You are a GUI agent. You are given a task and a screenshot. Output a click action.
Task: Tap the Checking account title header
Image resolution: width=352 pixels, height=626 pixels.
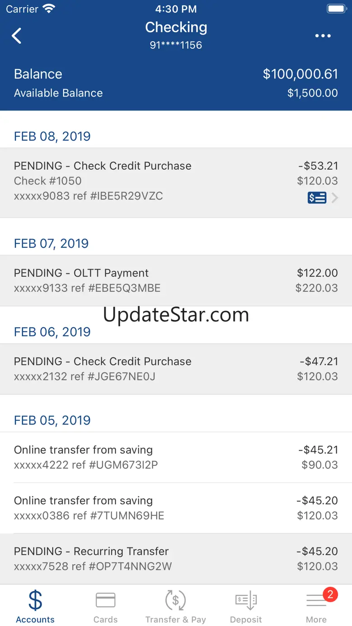(176, 28)
